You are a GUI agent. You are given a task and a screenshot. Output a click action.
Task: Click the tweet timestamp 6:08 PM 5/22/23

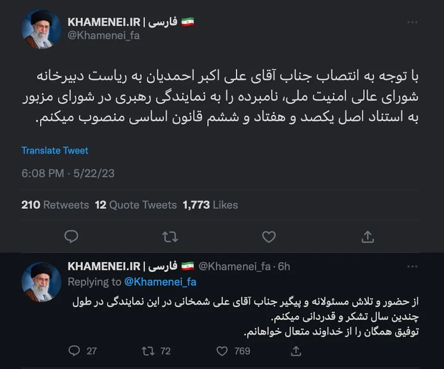click(x=67, y=173)
